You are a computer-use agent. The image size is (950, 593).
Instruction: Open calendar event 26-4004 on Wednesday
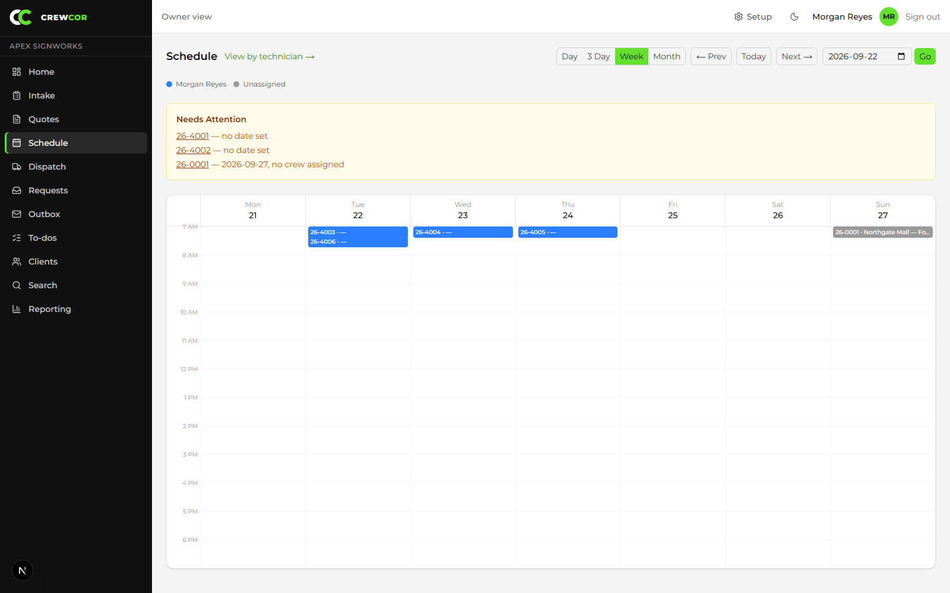pos(463,232)
